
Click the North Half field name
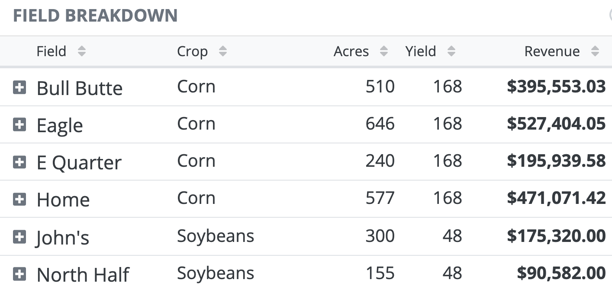83,274
